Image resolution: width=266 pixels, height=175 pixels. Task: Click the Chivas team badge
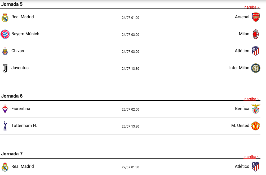coord(5,51)
